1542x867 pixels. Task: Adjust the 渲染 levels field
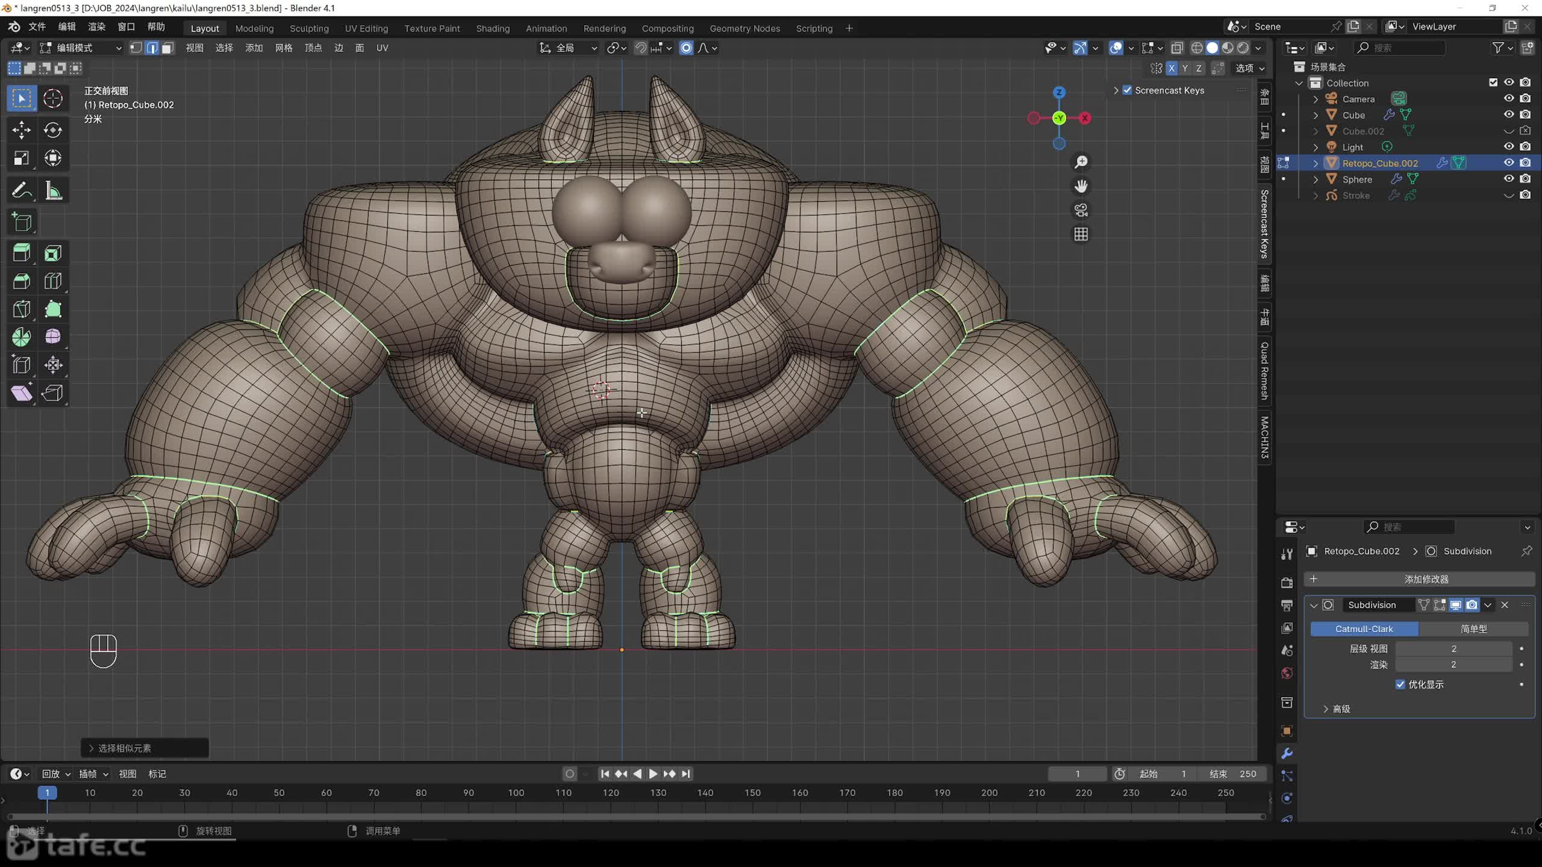(1453, 665)
